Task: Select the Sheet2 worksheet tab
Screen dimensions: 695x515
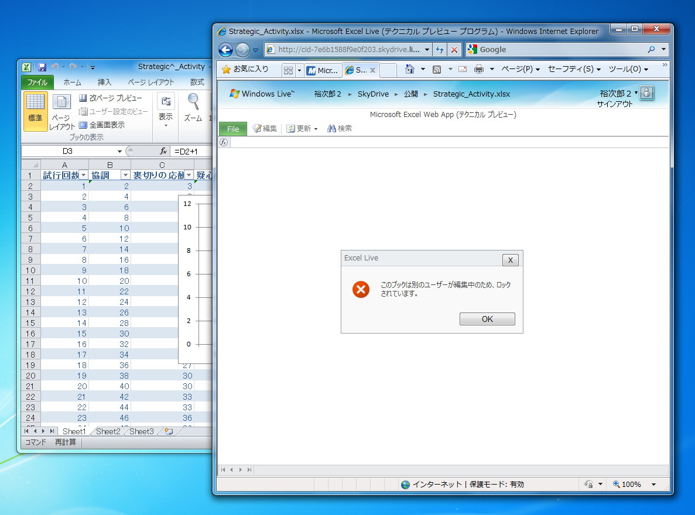Action: [107, 431]
